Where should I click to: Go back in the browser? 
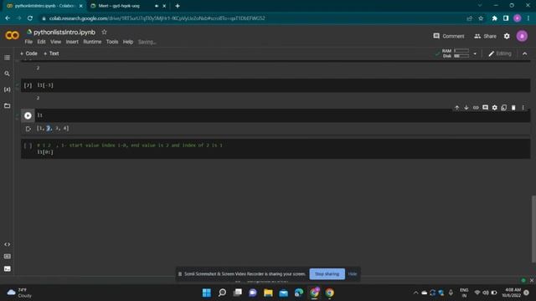point(8,18)
